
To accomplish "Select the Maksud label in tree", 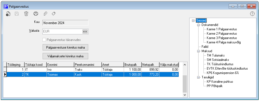I will point(207,51).
